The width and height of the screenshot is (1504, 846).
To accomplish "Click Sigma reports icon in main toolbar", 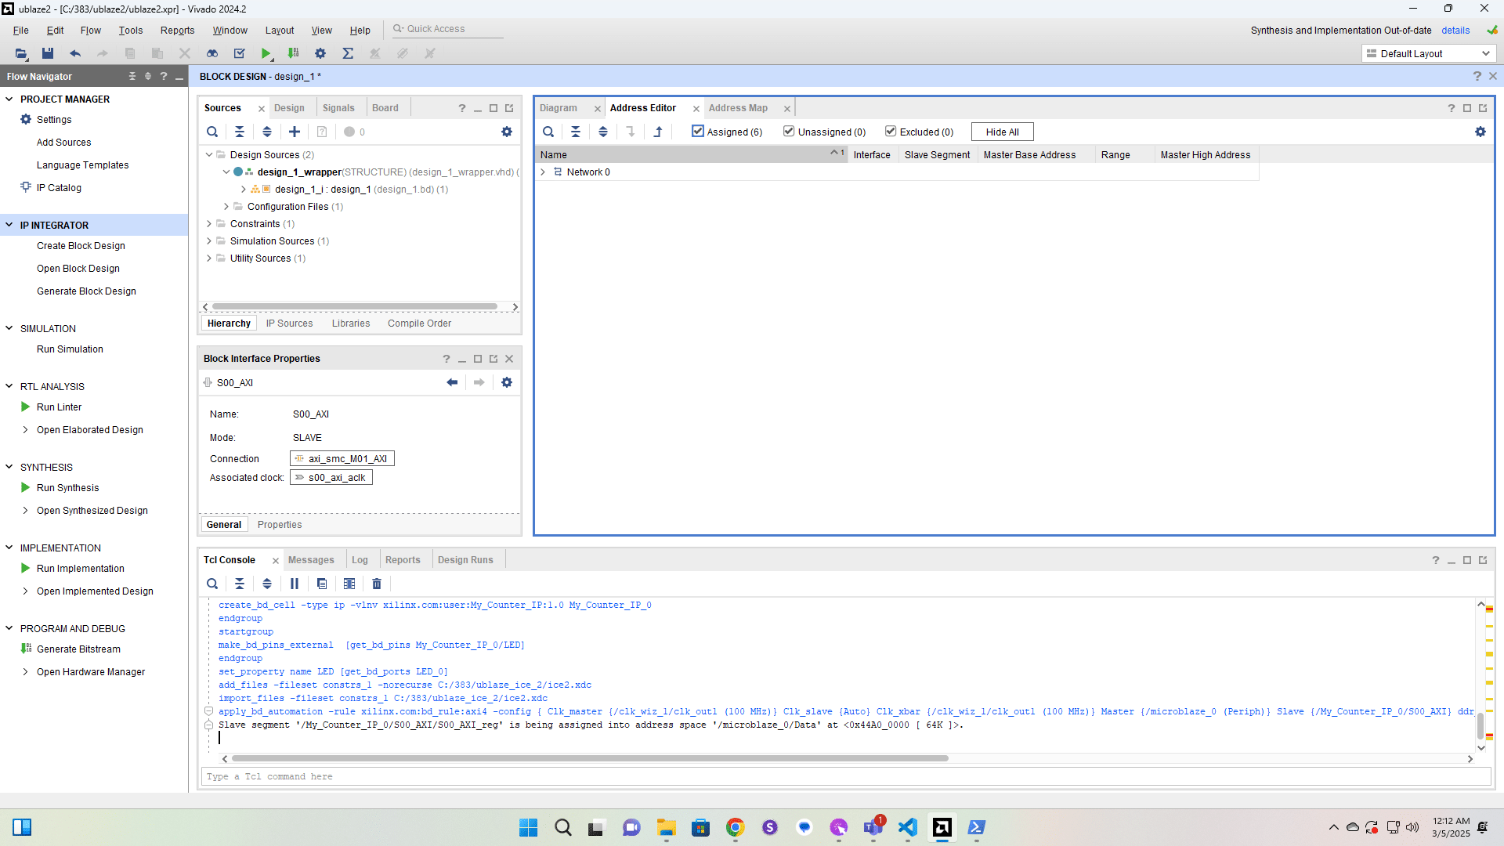I will tap(348, 53).
